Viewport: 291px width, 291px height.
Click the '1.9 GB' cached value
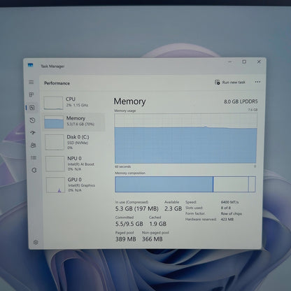point(158,224)
